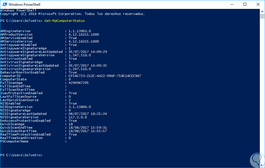This screenshot has width=265, height=168.
Task: Click the Microsoft Corporation copyright line
Action: (72, 14)
